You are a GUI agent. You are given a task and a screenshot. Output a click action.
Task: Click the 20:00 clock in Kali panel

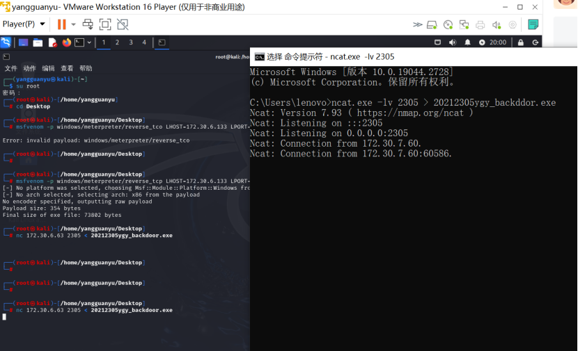tap(498, 42)
